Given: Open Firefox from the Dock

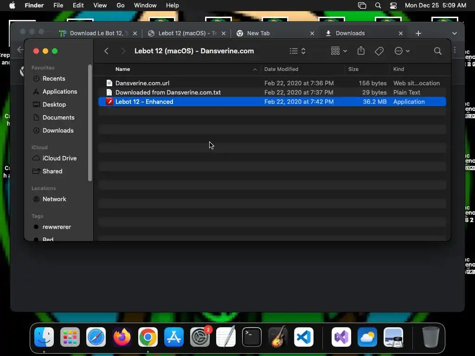Looking at the screenshot, I should click(x=122, y=337).
